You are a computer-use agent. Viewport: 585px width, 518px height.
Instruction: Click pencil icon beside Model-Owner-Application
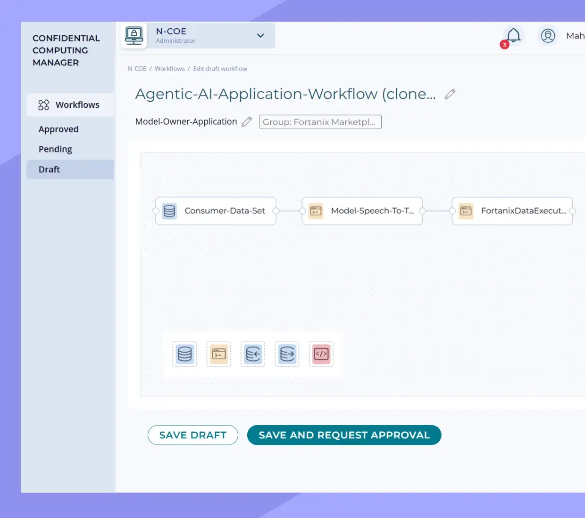tap(247, 122)
